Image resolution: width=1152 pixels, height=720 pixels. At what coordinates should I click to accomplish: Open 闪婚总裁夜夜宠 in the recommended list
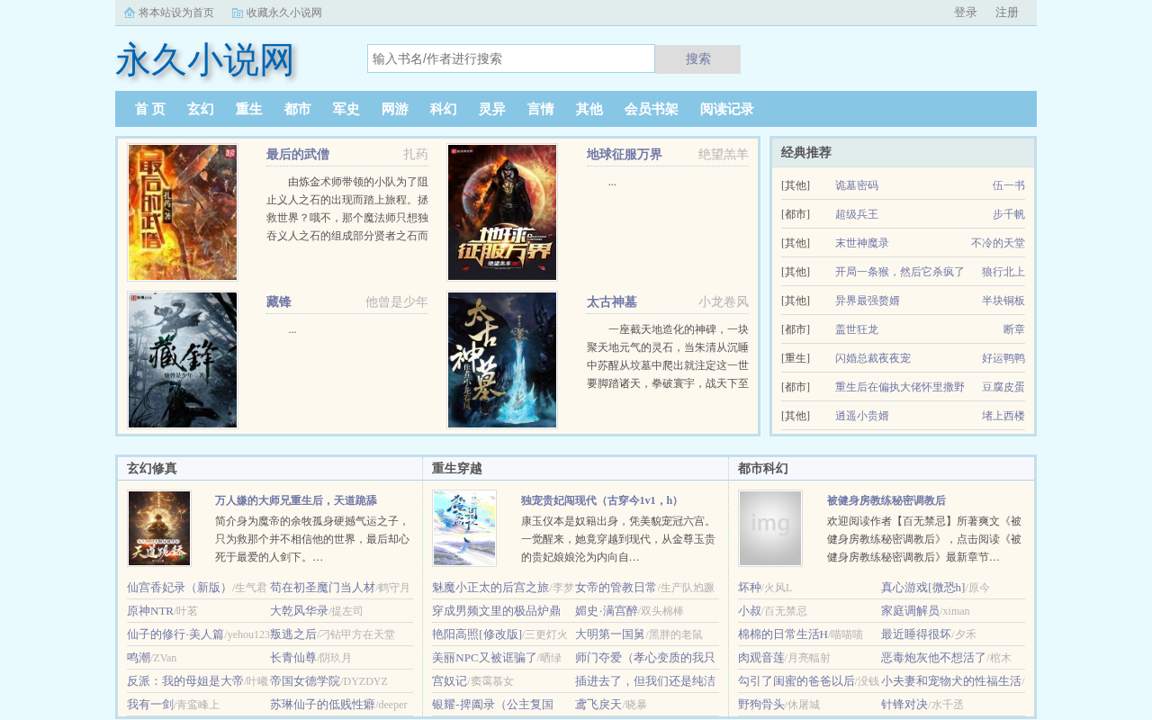point(873,358)
